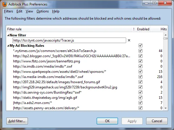The image size is (174, 130).
Task: Select the http://ia.media-imdb.com/media/imdb/*.swf rule
Action: point(48,77)
